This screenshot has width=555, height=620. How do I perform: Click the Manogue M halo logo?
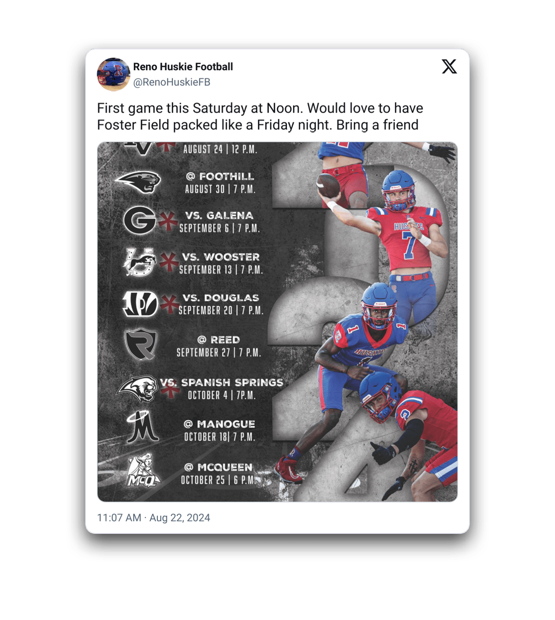pyautogui.click(x=142, y=426)
